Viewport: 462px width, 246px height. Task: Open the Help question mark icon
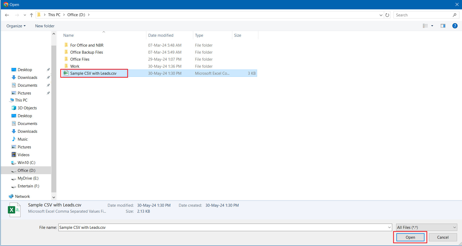click(x=455, y=26)
